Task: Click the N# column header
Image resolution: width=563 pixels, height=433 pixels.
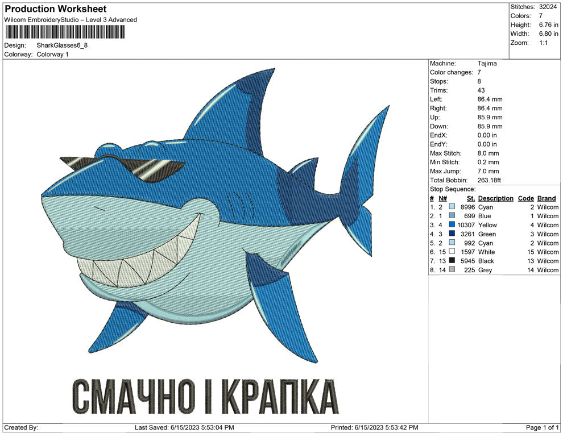Action: (442, 198)
